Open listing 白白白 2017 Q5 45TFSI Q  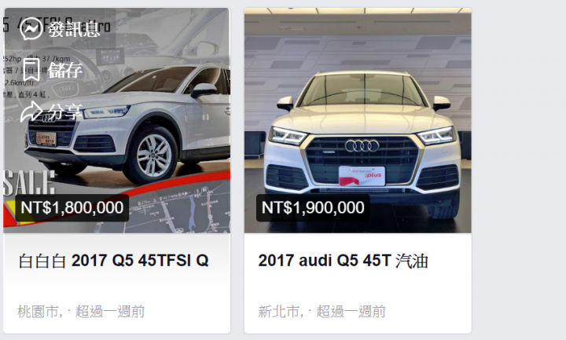pyautogui.click(x=113, y=261)
